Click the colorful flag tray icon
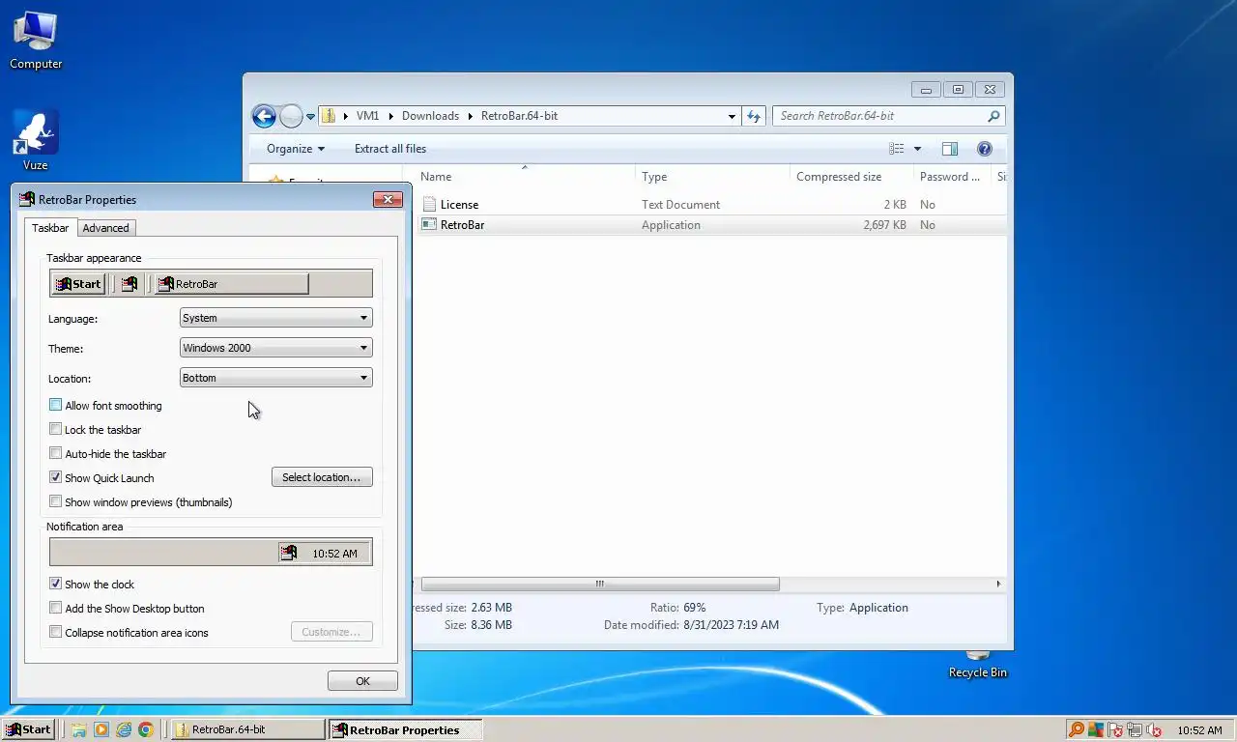 [x=1095, y=730]
